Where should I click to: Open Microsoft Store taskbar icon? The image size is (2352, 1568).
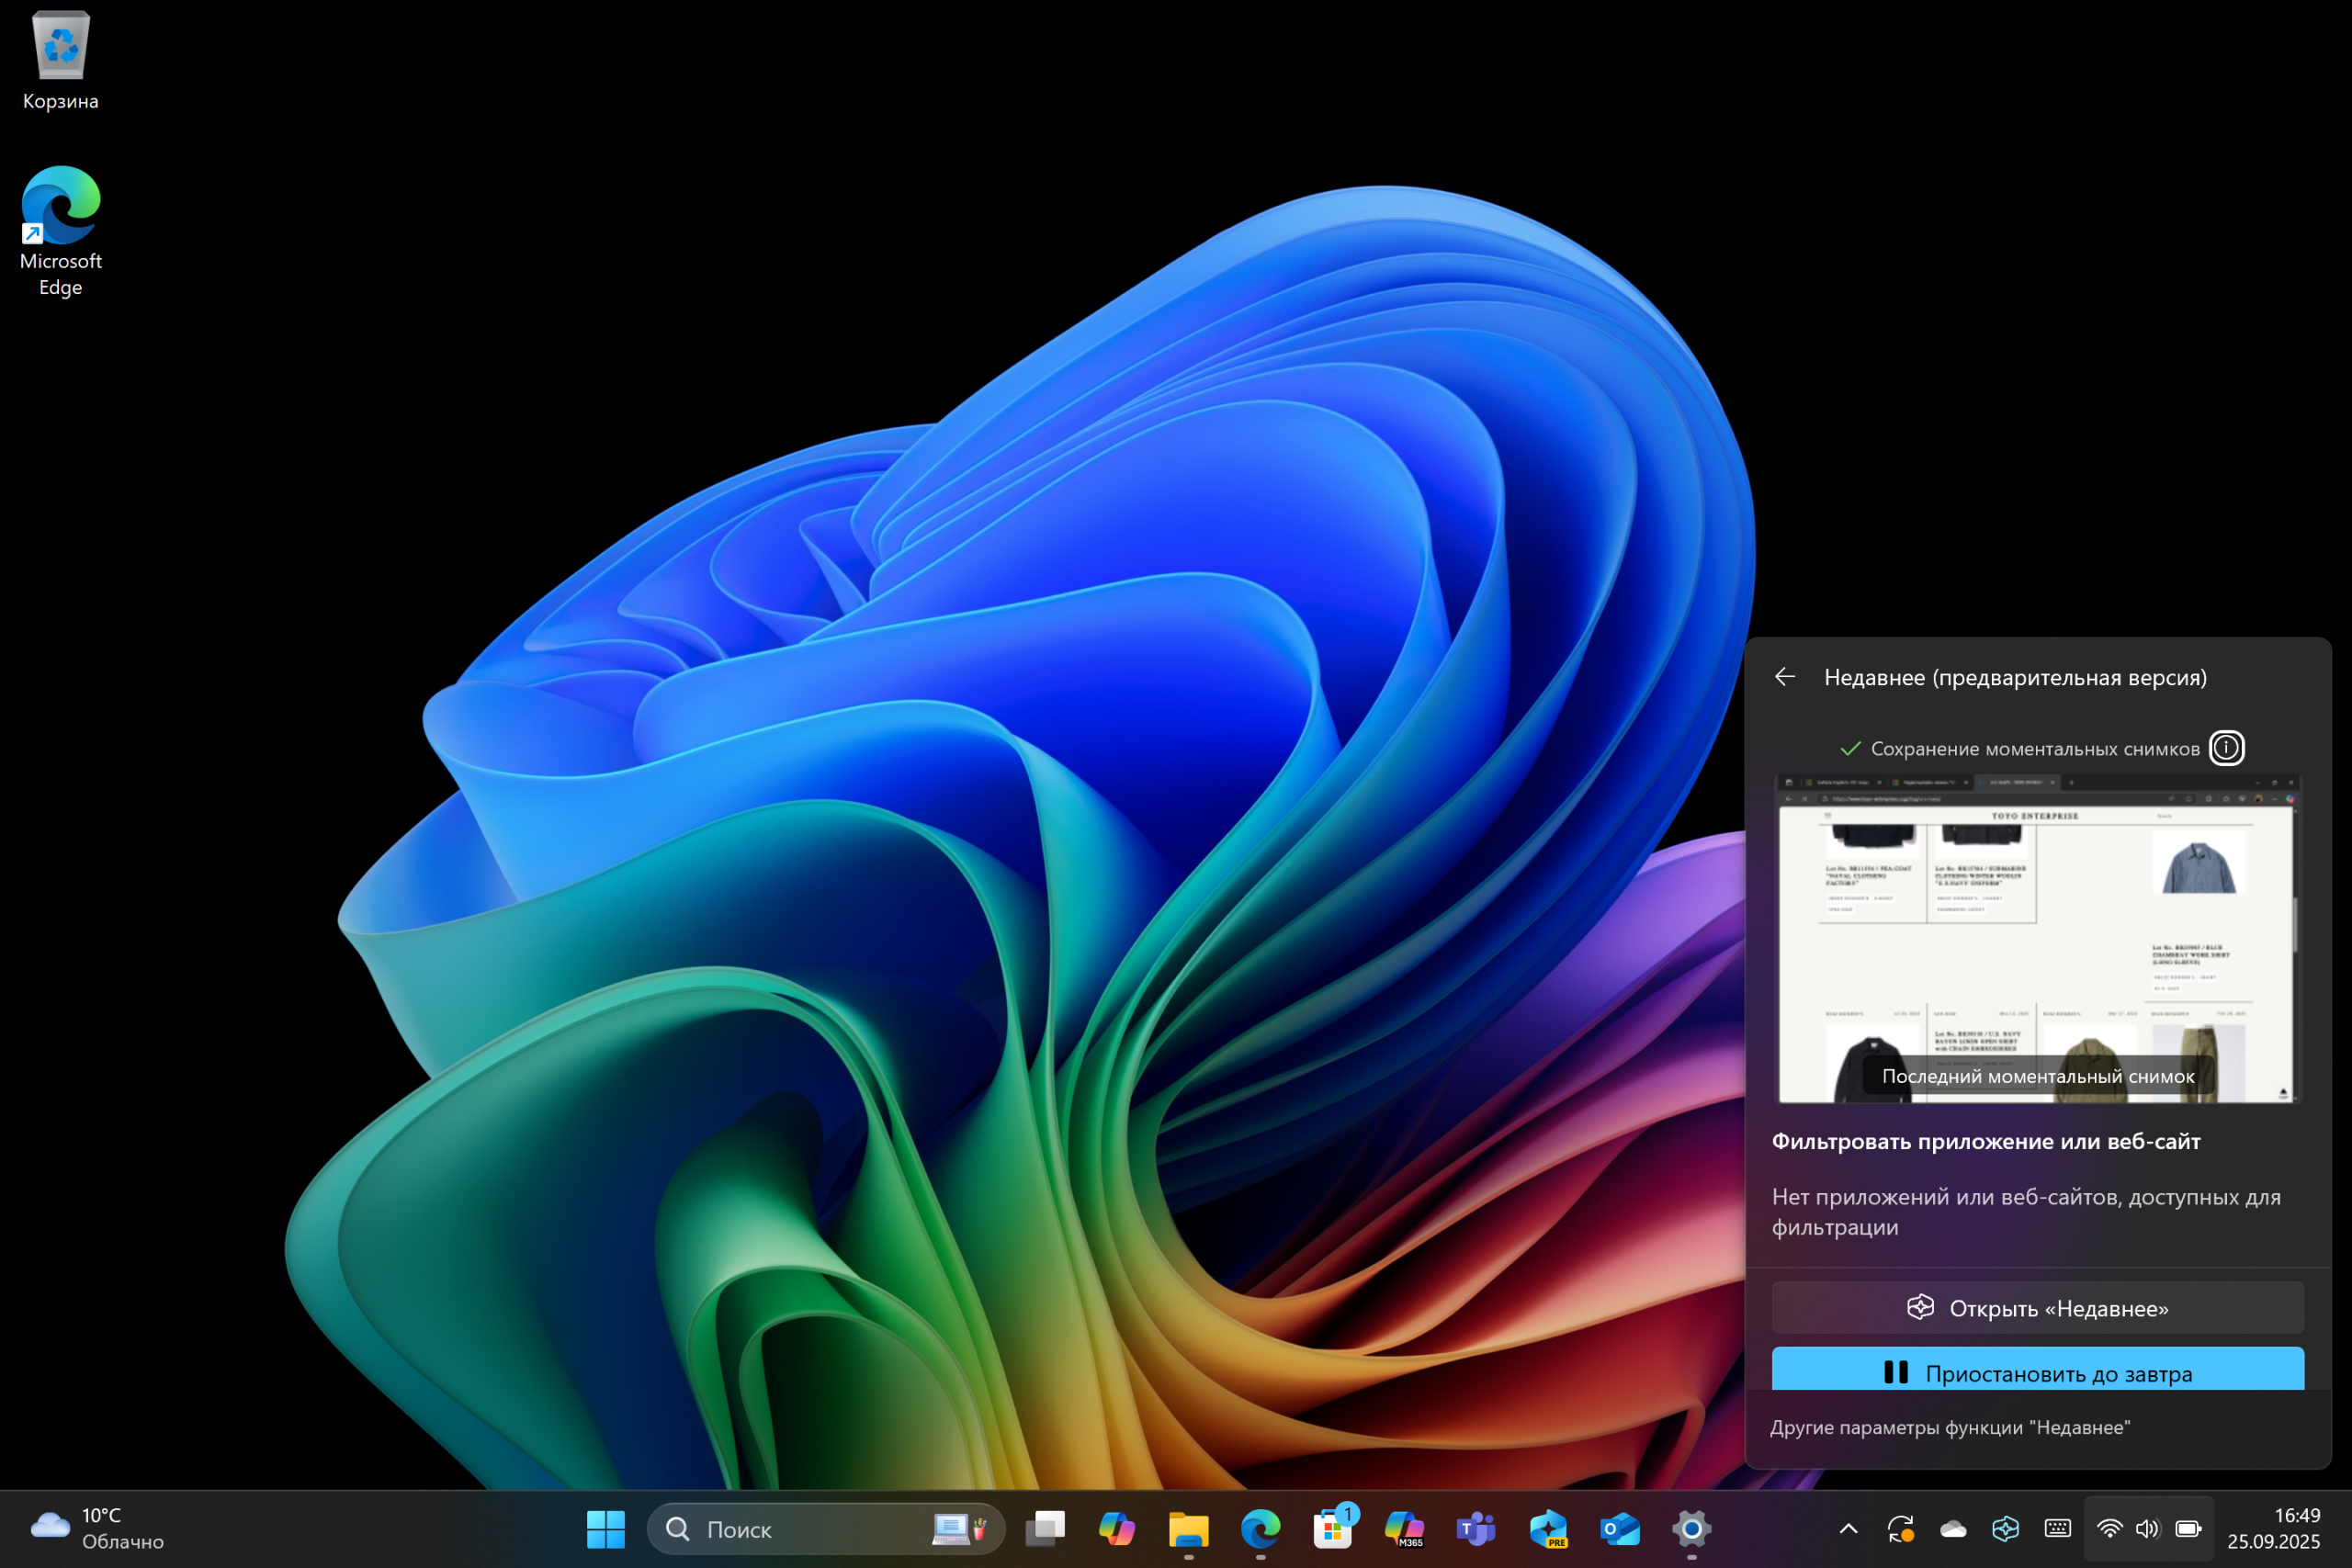pyautogui.click(x=1332, y=1528)
